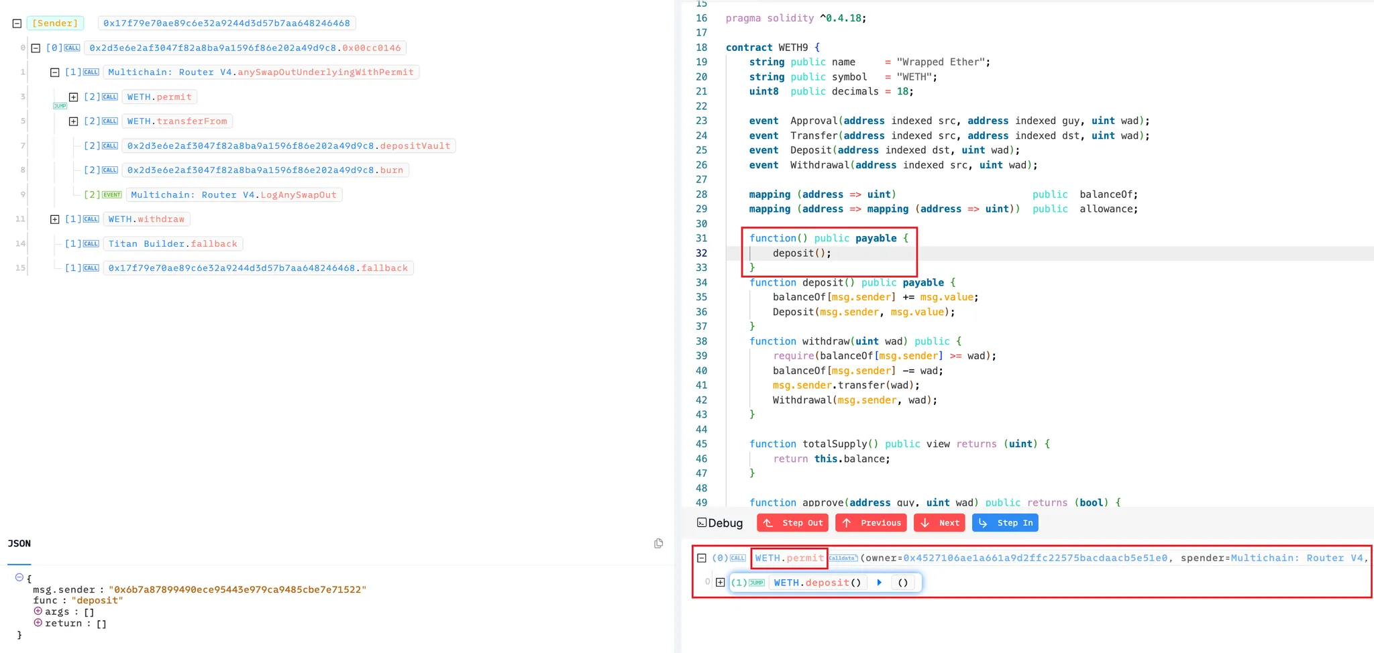Select the Titan Builder.fallback call
Screen dimensions: 1374x653
tap(173, 244)
